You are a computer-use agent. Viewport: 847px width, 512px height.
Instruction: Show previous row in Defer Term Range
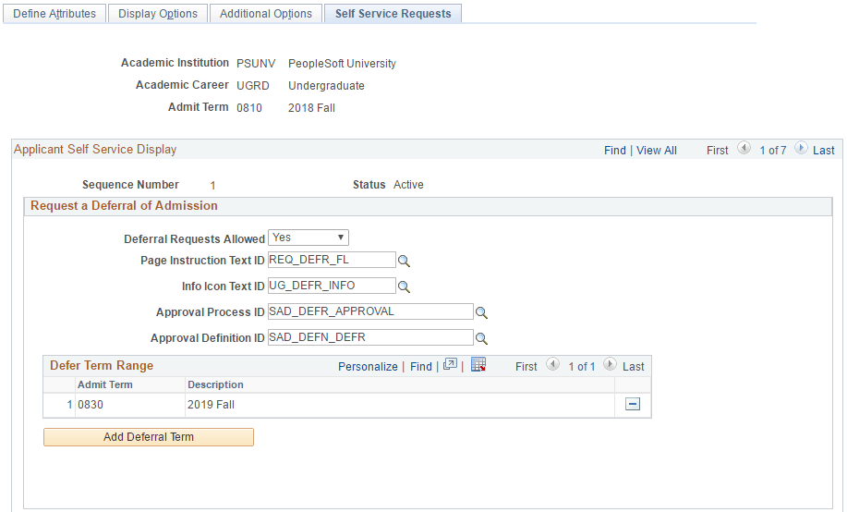[x=552, y=364]
